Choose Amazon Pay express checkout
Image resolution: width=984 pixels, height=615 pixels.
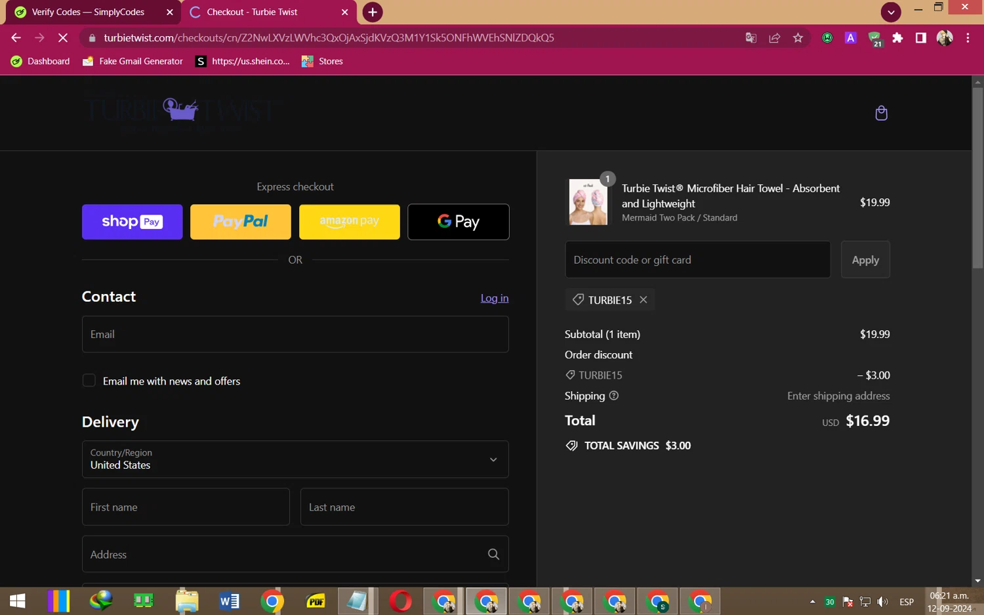(x=350, y=222)
